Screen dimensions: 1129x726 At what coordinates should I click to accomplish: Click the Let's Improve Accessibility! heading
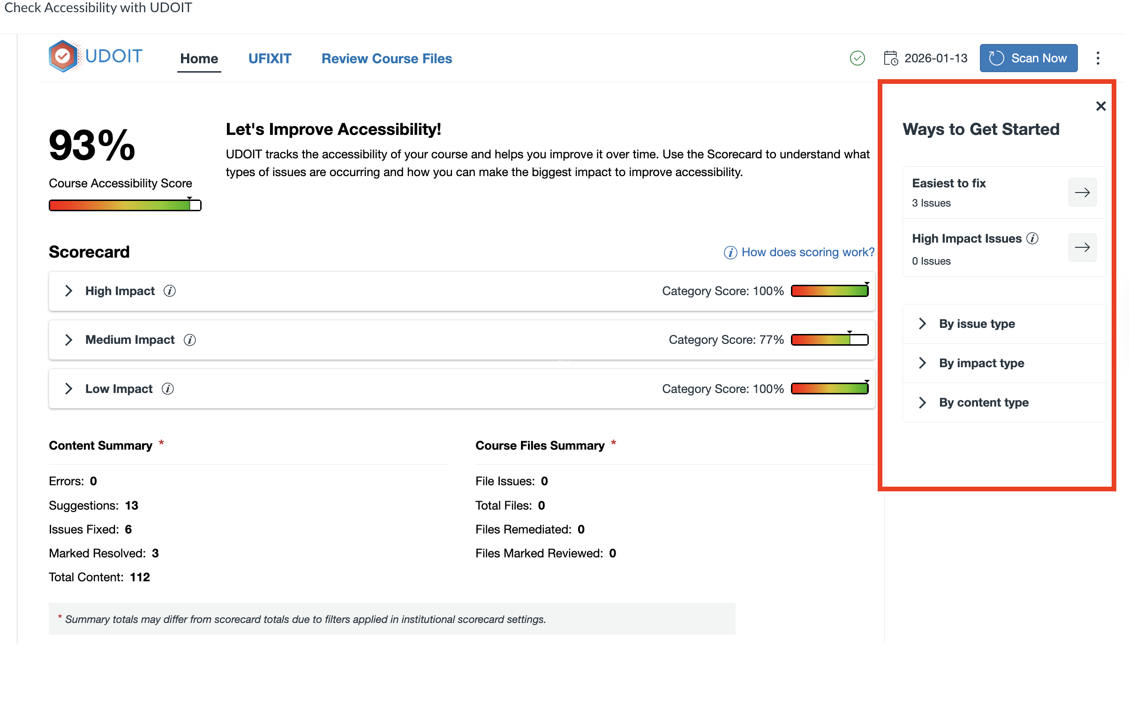[333, 129]
